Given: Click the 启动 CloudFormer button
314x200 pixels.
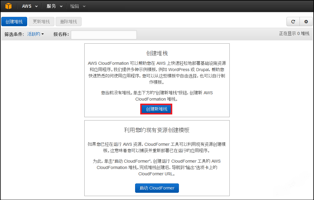Looking at the screenshot, I should coord(157,188).
